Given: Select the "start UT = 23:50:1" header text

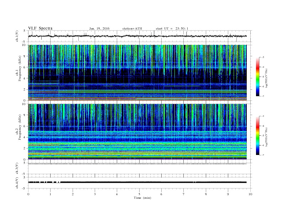Looking at the screenshot, I should tap(172, 28).
